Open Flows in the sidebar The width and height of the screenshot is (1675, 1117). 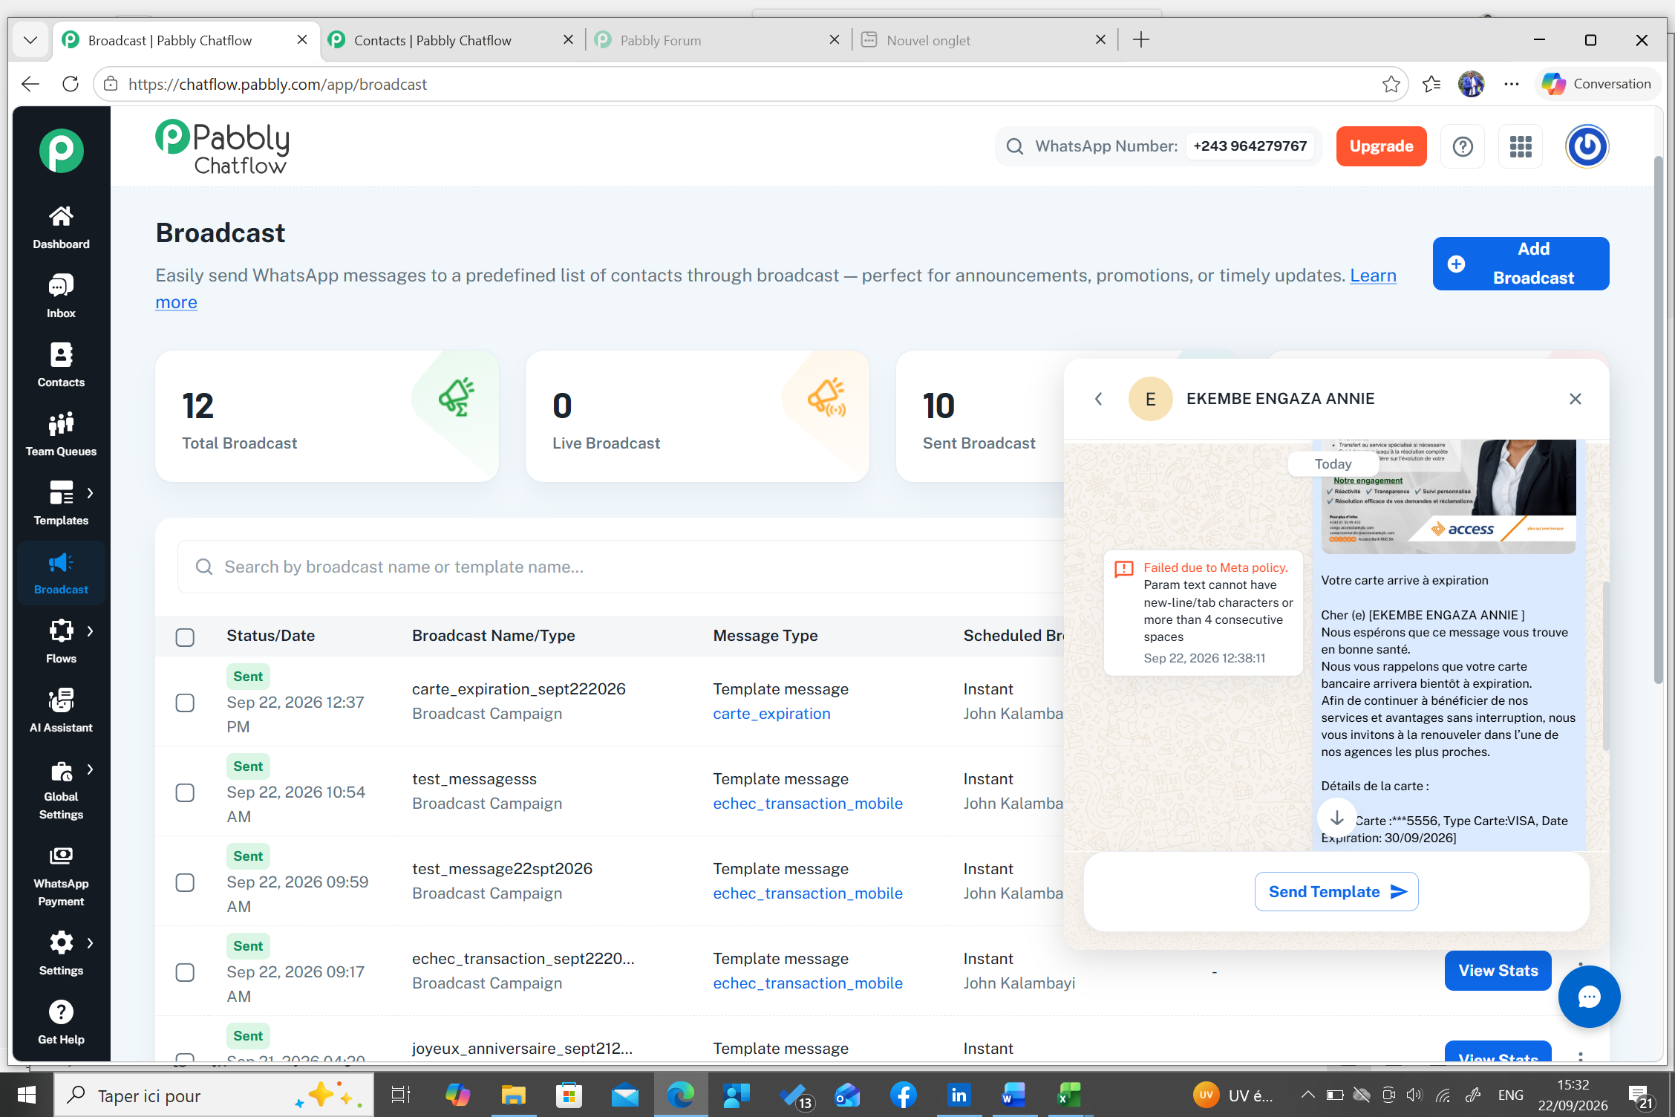click(61, 642)
